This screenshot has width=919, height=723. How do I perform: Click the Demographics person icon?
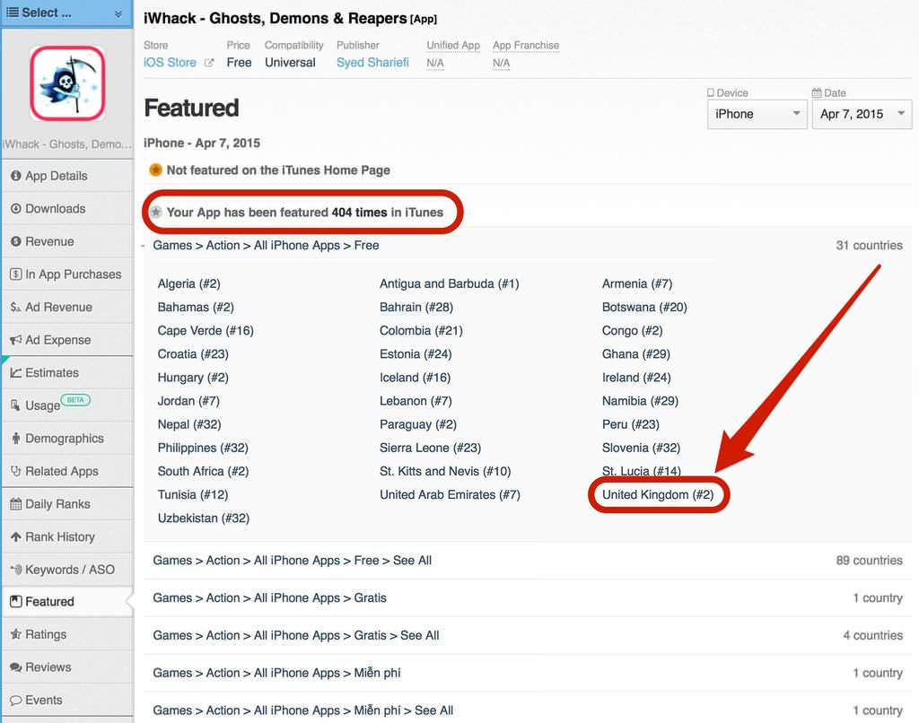coord(16,439)
